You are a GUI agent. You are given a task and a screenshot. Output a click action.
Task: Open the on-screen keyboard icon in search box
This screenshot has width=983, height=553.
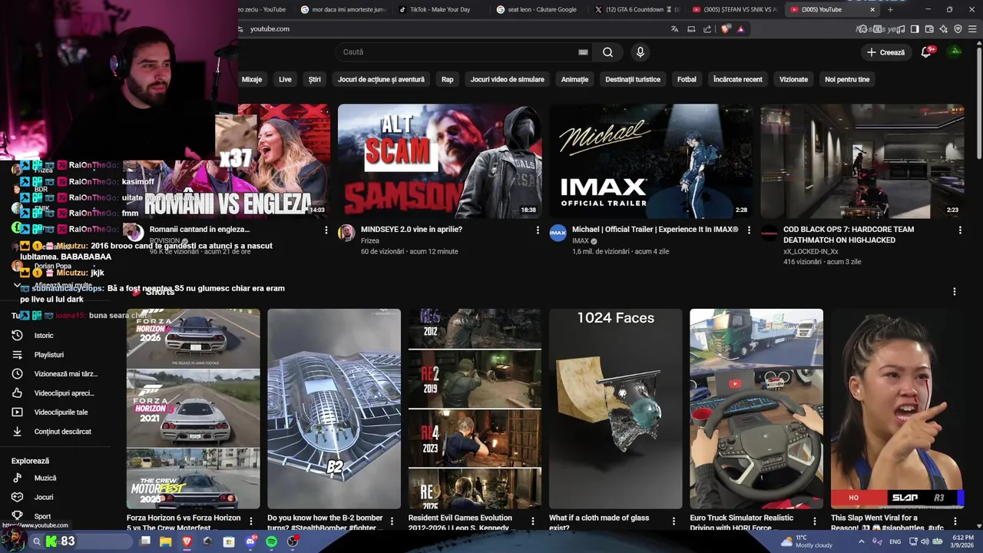click(583, 52)
